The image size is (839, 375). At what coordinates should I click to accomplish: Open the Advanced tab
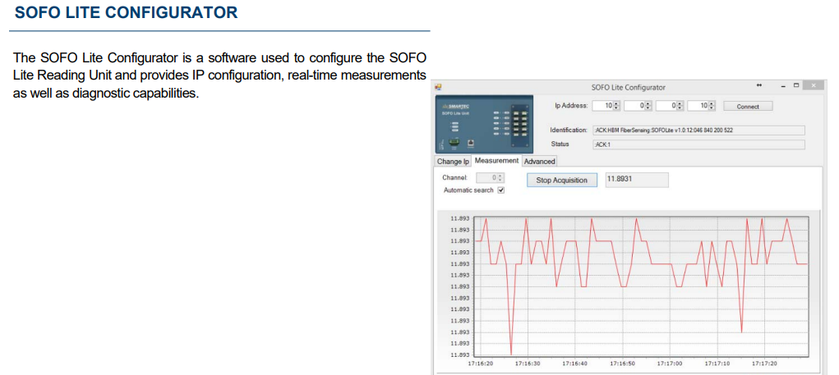click(539, 162)
